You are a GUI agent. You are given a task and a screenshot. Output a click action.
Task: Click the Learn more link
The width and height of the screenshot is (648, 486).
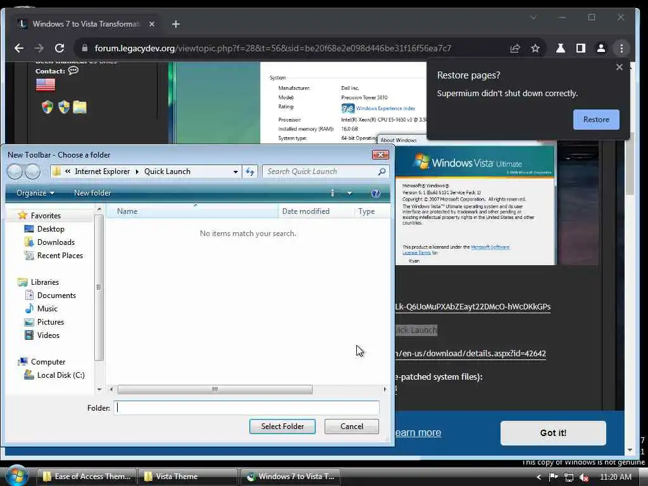pos(418,433)
